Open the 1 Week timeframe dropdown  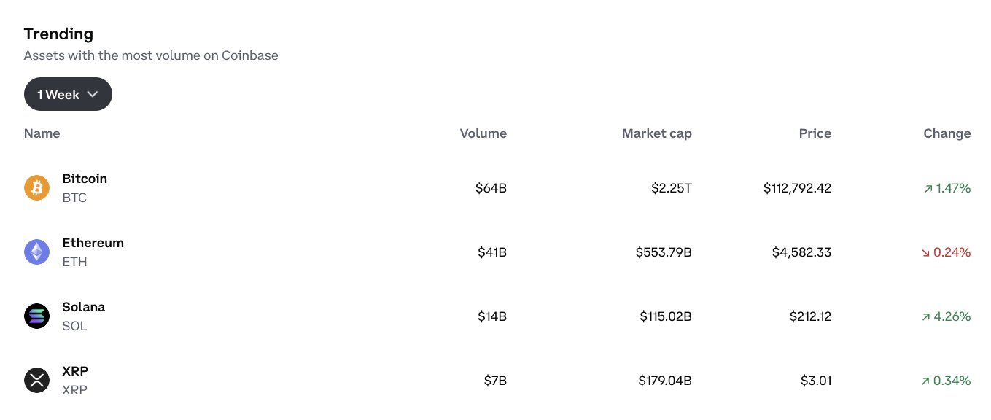[68, 94]
